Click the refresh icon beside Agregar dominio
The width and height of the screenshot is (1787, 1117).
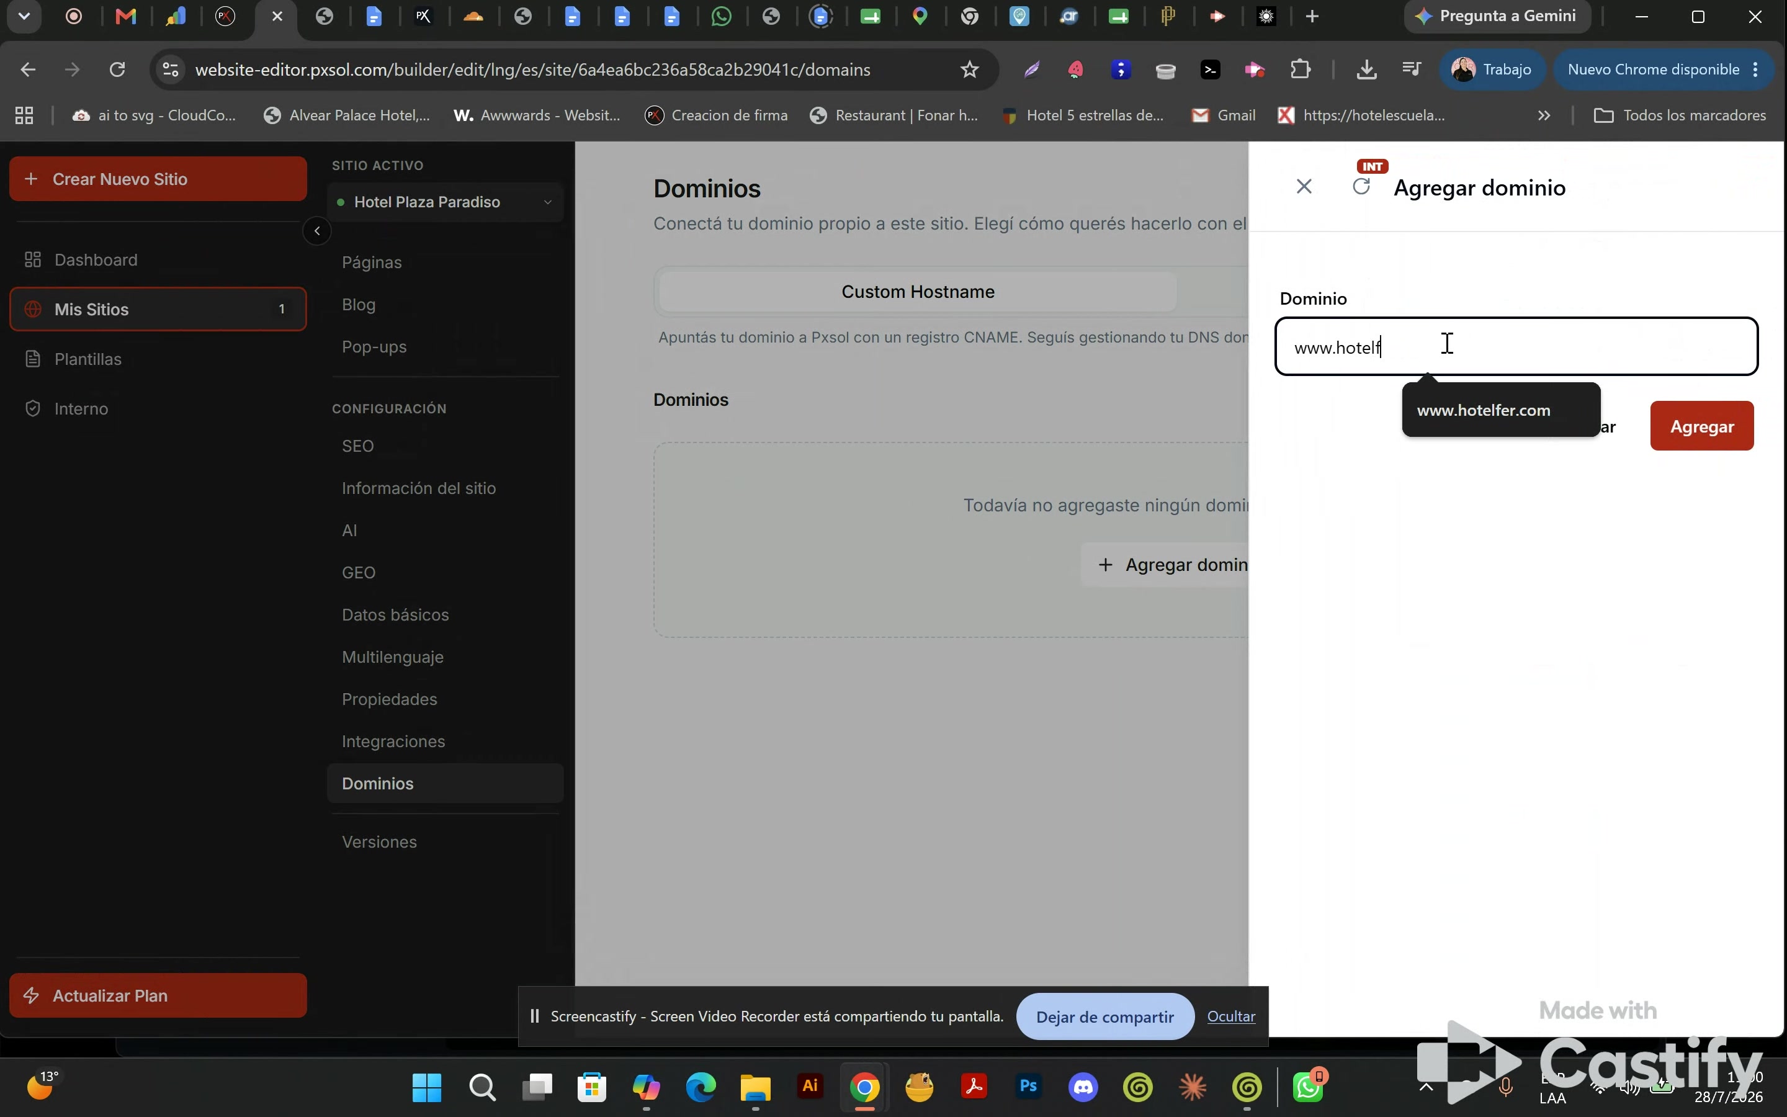point(1361,187)
